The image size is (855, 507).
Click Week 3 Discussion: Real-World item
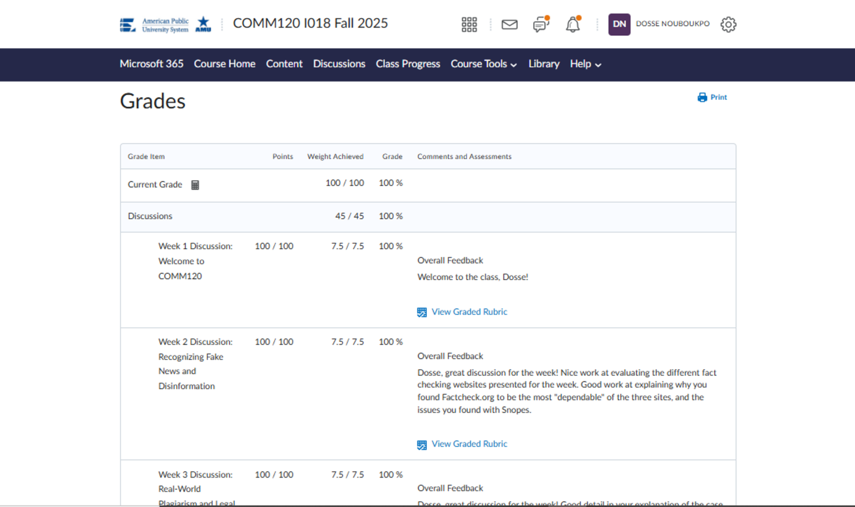point(197,488)
